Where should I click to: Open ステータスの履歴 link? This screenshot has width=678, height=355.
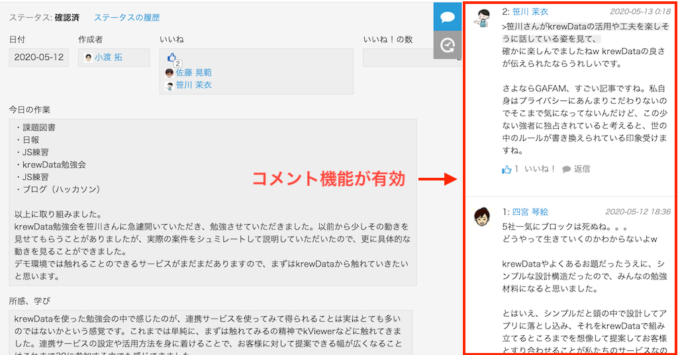click(126, 18)
